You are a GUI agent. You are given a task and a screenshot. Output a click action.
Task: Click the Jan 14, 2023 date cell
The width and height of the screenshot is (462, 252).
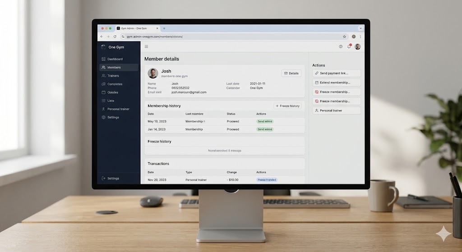point(157,129)
